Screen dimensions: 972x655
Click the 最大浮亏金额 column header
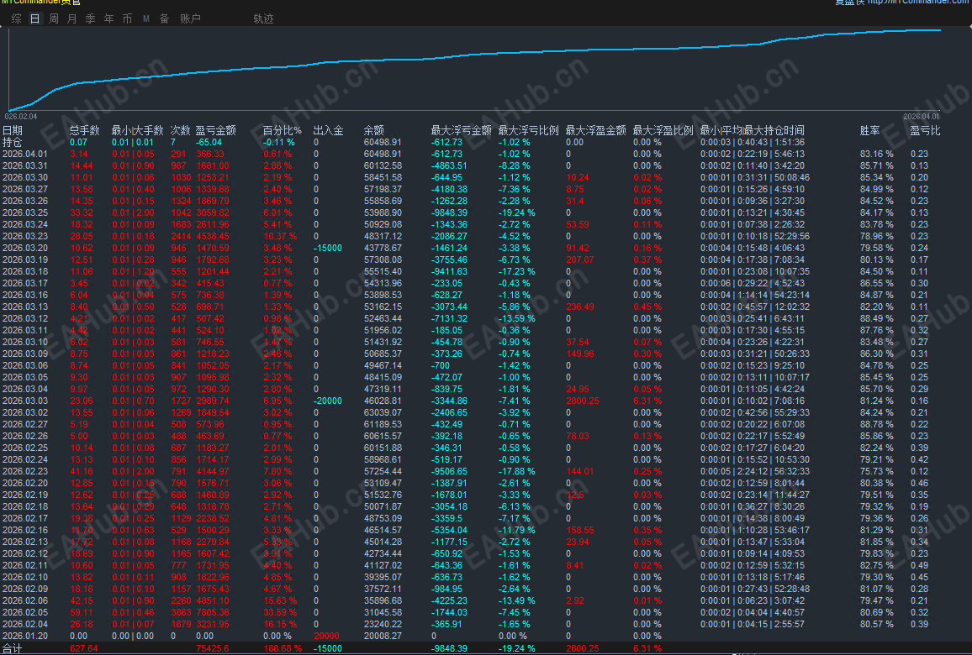pyautogui.click(x=462, y=130)
